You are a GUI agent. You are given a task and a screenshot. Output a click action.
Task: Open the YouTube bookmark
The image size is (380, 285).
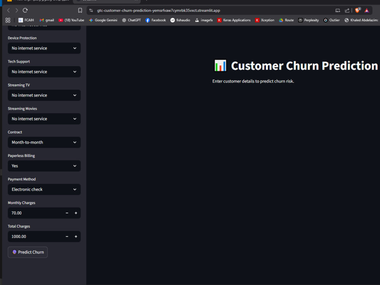coord(71,20)
